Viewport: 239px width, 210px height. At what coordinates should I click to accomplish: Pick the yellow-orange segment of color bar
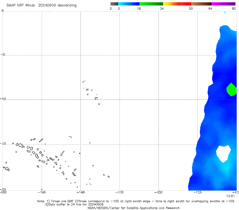click(x=171, y=4)
